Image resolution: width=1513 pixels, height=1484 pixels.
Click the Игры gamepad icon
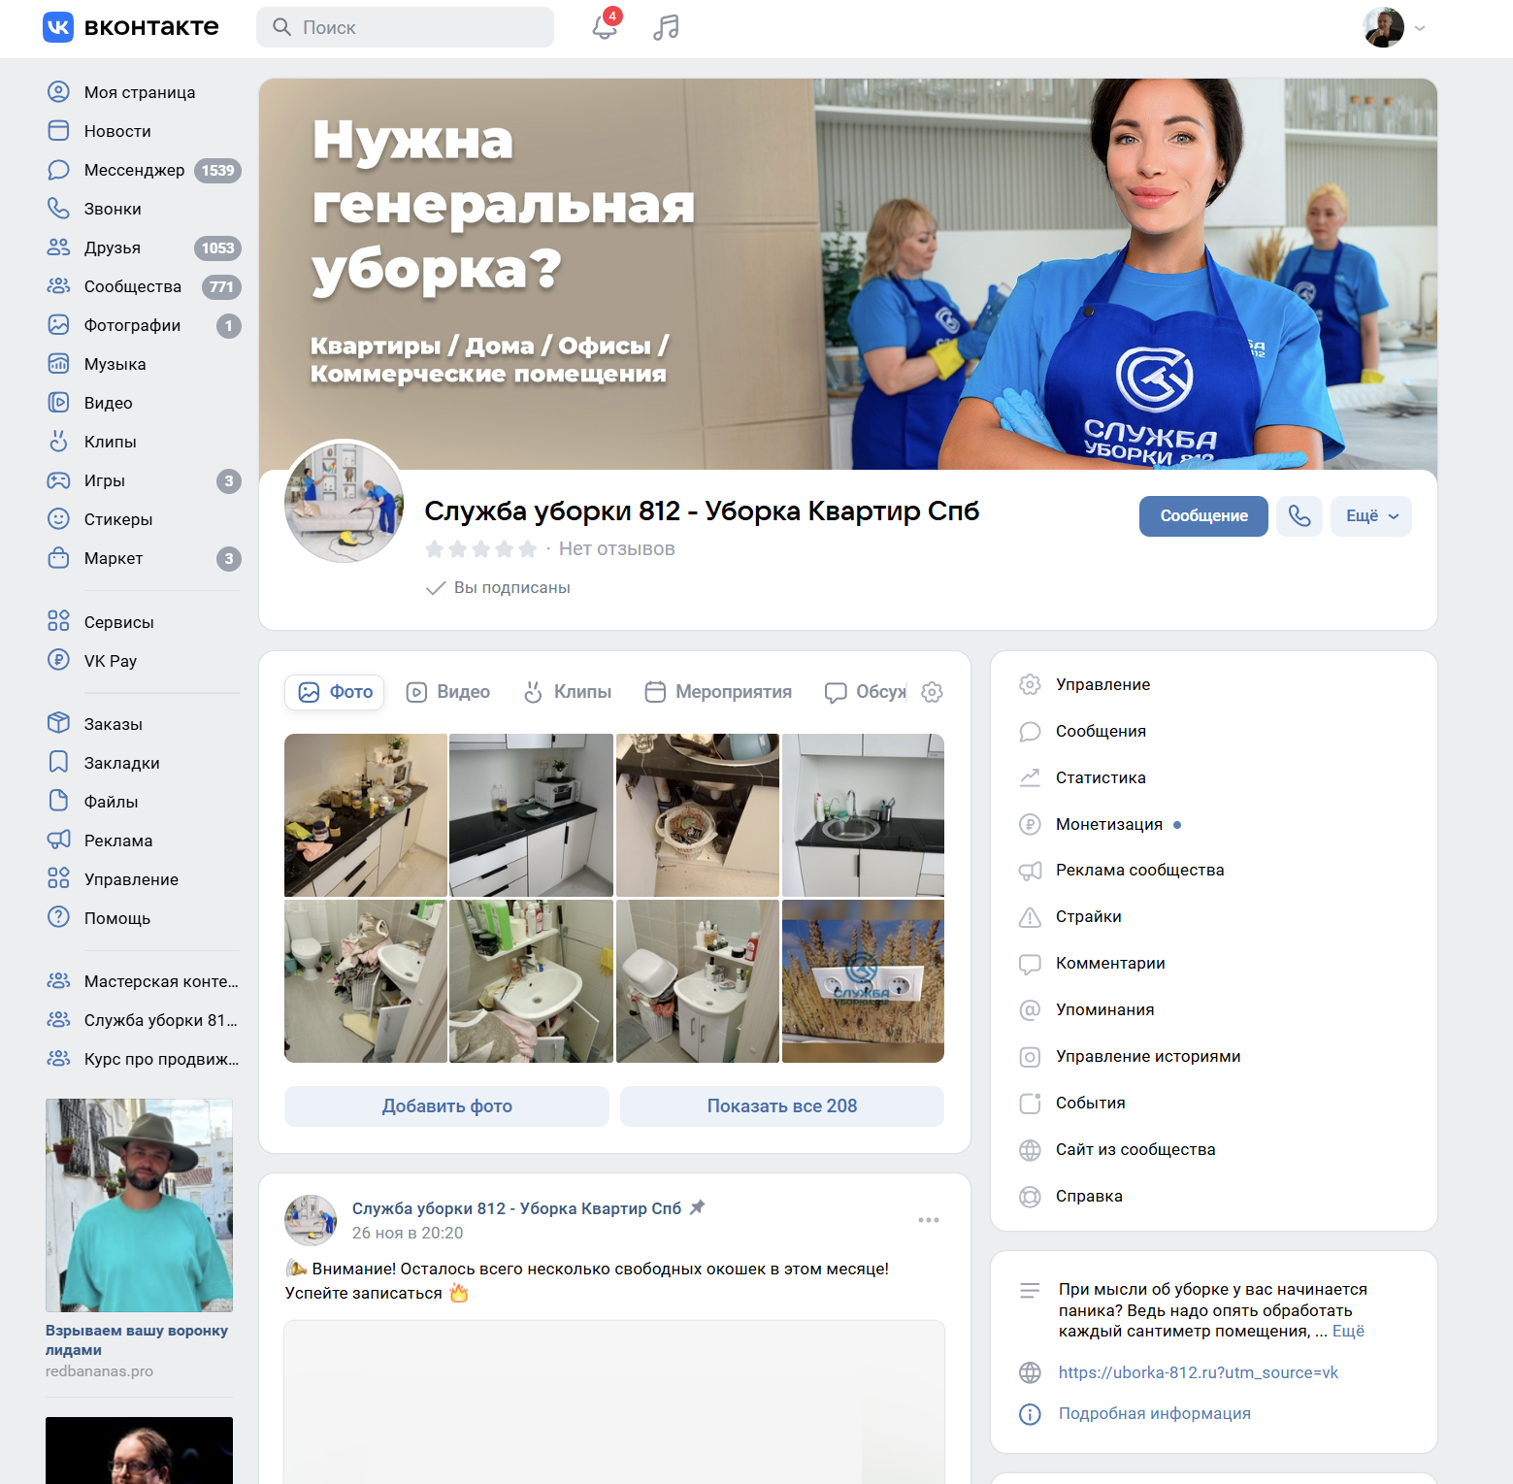point(58,480)
